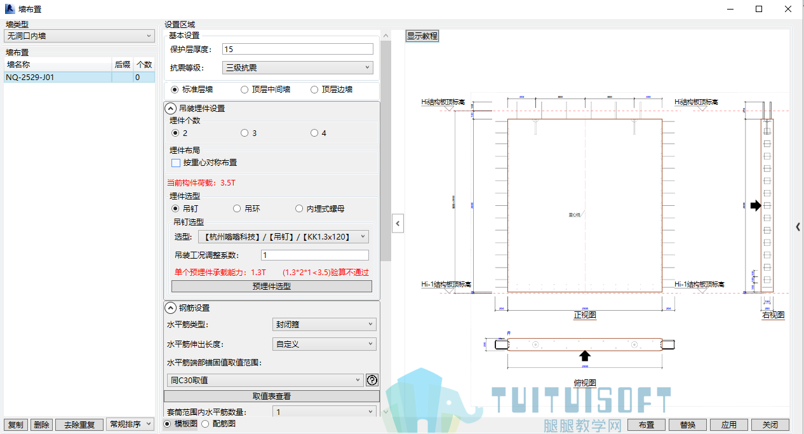Click 布置 button
This screenshot has height=434, width=804.
click(647, 424)
